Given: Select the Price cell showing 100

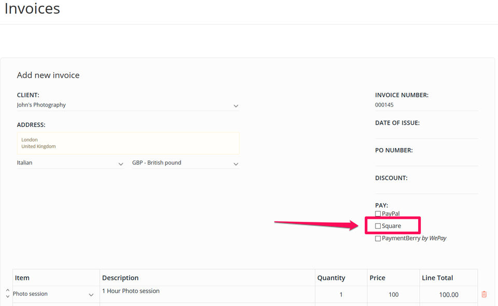Looking at the screenshot, I should click(x=393, y=295).
